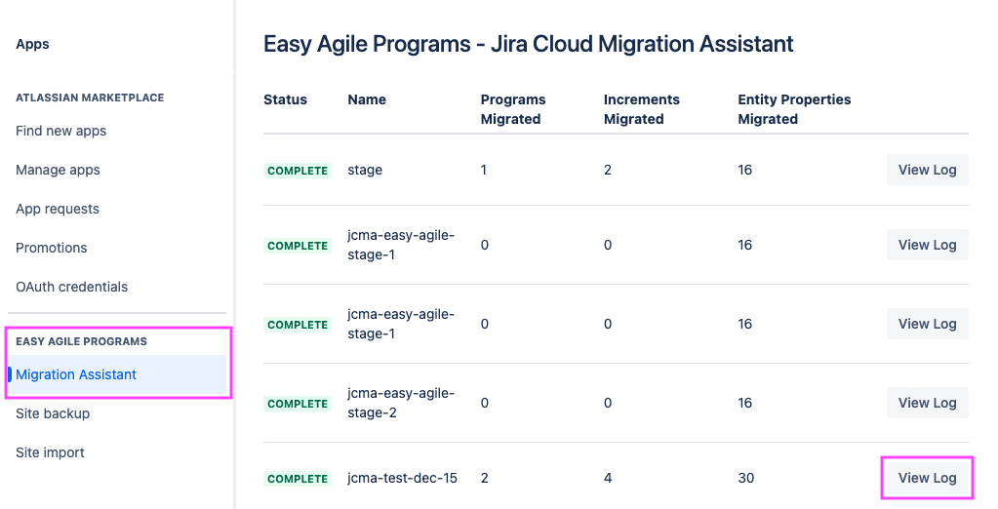
Task: Open Find new apps in sidebar
Action: pos(61,131)
